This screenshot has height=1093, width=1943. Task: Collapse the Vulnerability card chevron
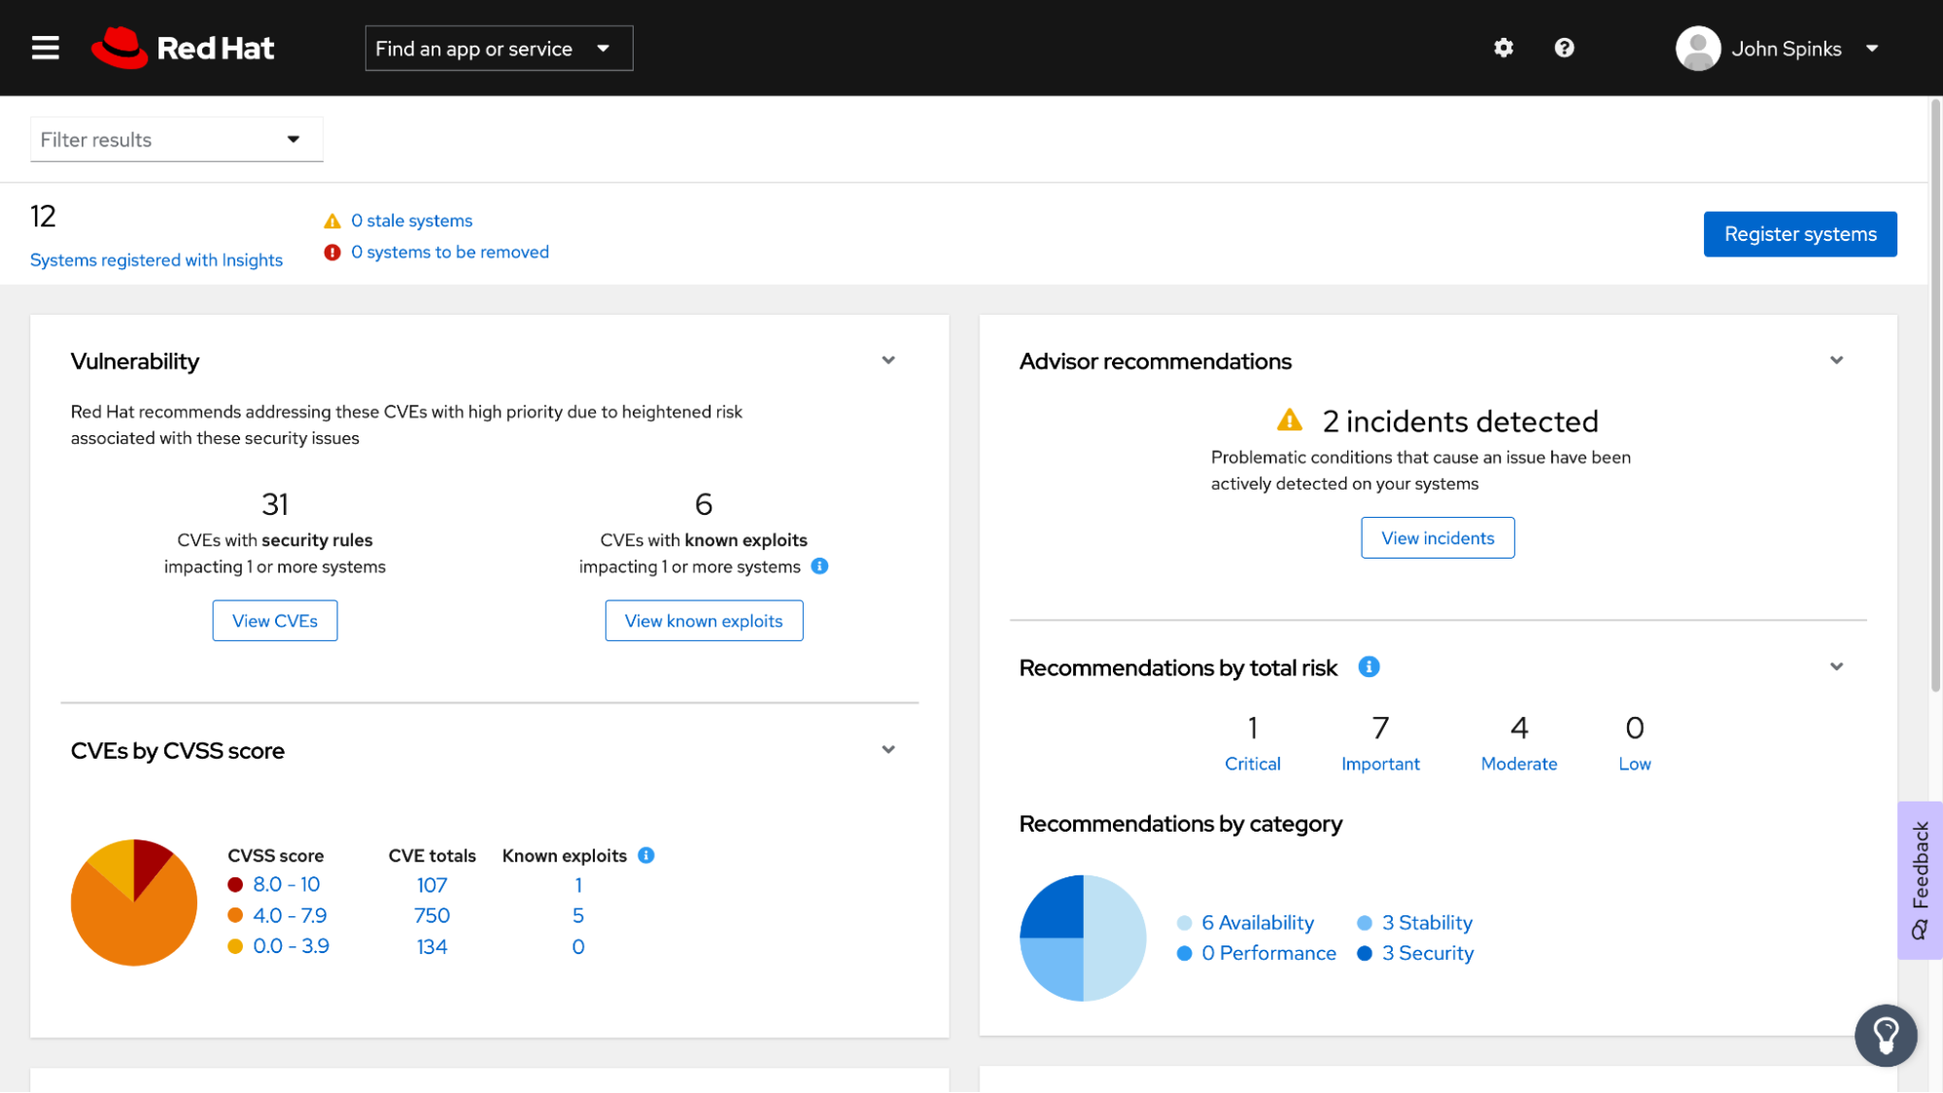(x=888, y=360)
